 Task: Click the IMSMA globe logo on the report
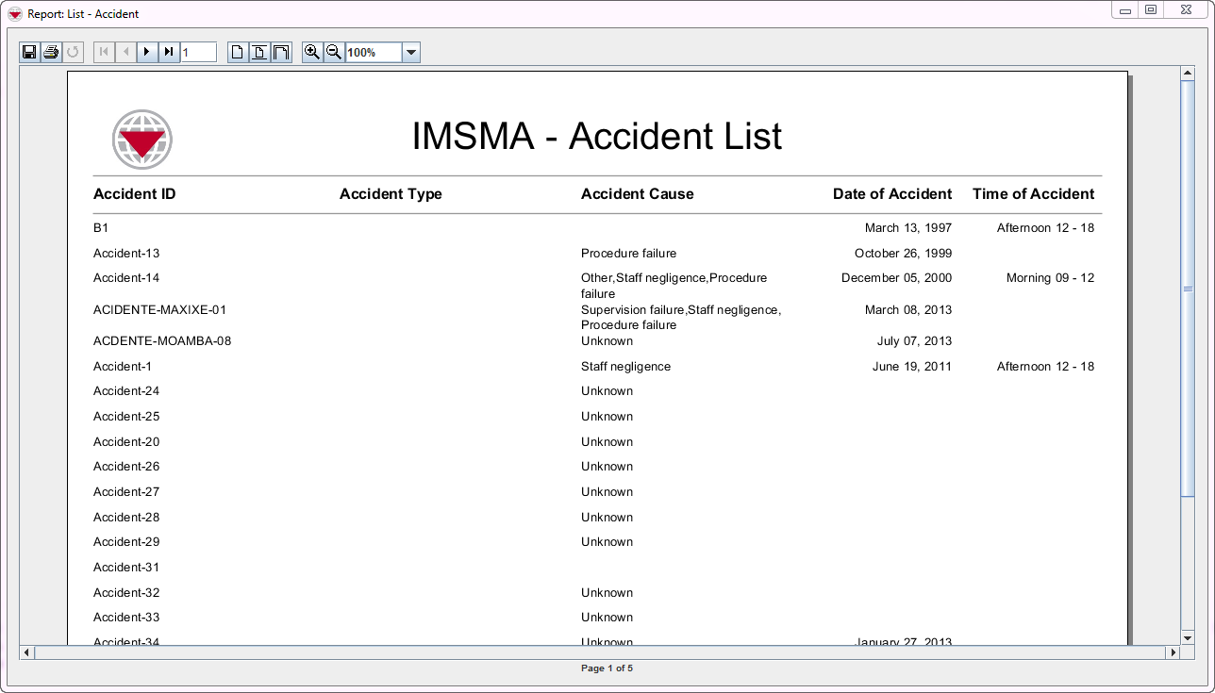pyautogui.click(x=141, y=139)
